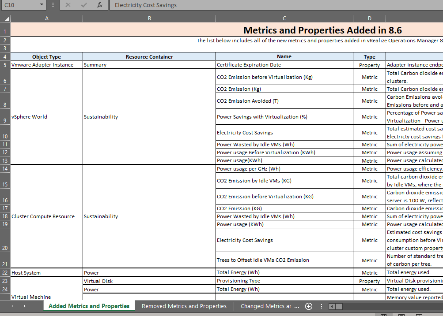Click the horizontal scrollbar left arrow
This screenshot has height=316, width=443.
[332, 306]
